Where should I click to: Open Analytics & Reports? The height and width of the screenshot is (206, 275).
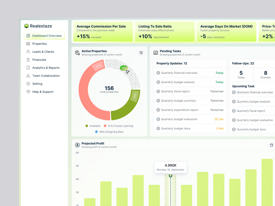click(x=46, y=68)
